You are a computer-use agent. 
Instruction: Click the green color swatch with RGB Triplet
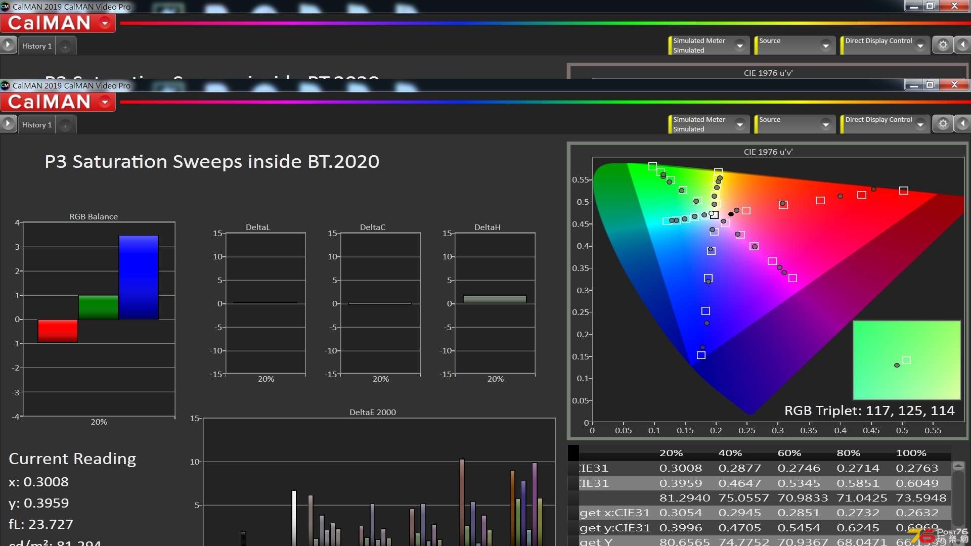tap(907, 360)
